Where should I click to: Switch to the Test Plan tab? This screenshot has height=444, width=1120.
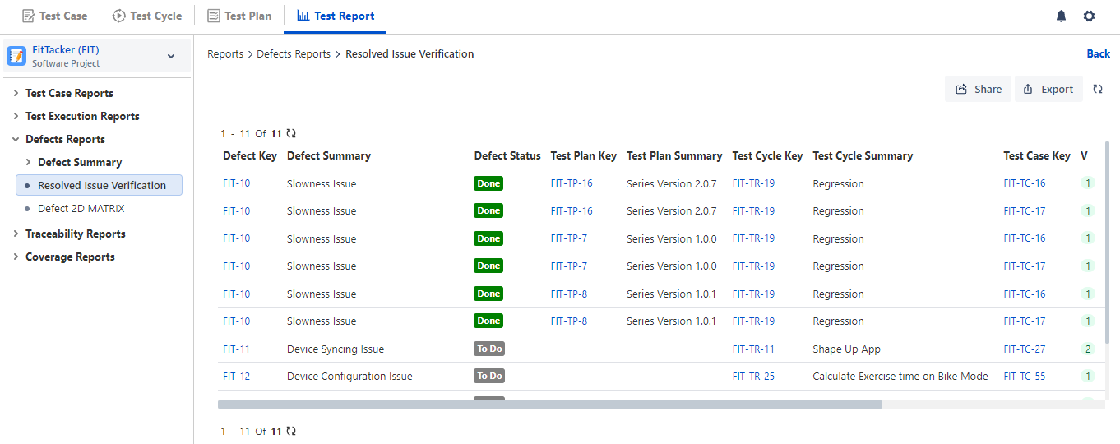coord(239,16)
